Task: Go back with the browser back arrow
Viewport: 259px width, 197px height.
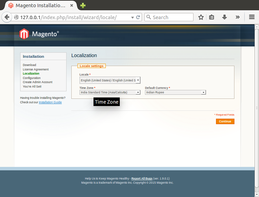Action: pos(7,17)
